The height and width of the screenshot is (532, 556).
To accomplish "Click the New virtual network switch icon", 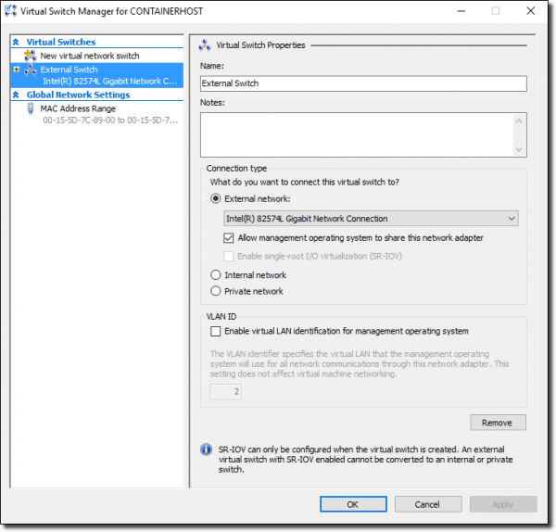I will [31, 56].
